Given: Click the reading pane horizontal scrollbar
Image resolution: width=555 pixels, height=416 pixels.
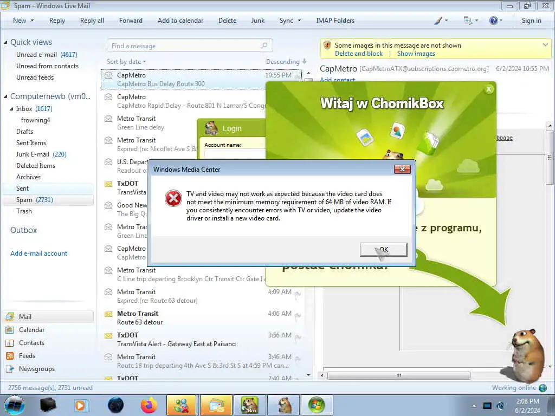Looking at the screenshot, I should coord(398,375).
